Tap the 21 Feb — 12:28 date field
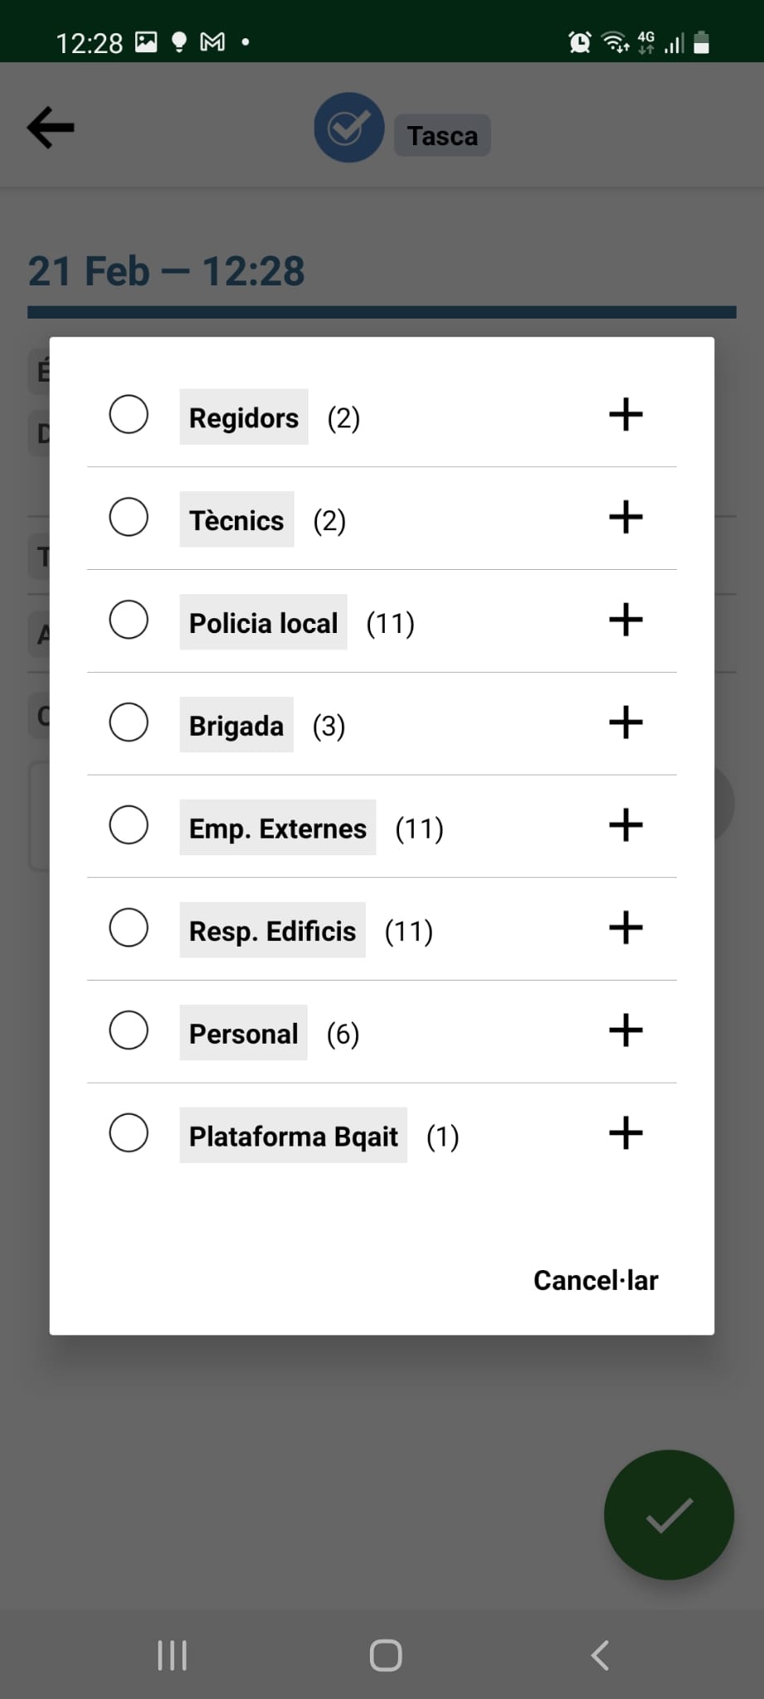The height and width of the screenshot is (1699, 764). click(x=167, y=271)
